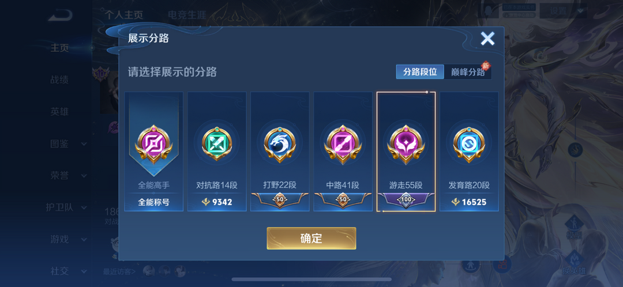
Task: Pick the 打野22段 dragon badge icon
Action: click(280, 145)
